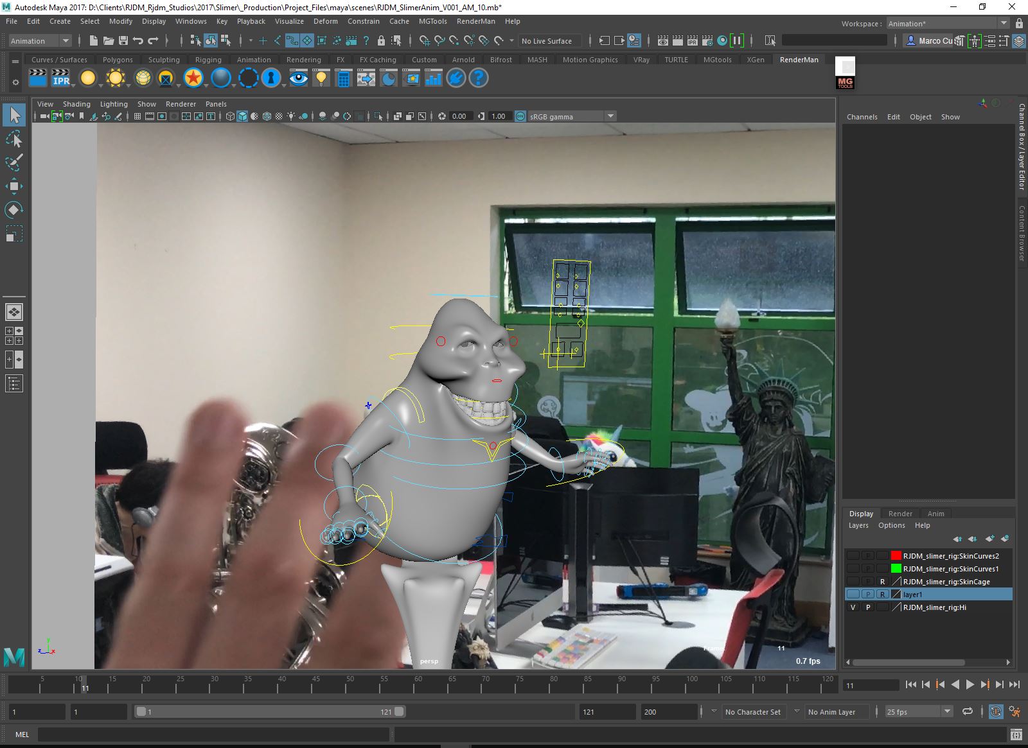This screenshot has height=748, width=1028.
Task: Open the RenderMan question mark help icon
Action: tap(478, 78)
